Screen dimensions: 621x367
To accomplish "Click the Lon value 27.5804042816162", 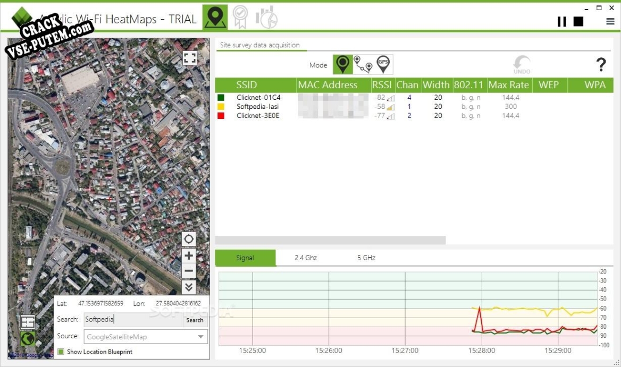I will (x=178, y=303).
